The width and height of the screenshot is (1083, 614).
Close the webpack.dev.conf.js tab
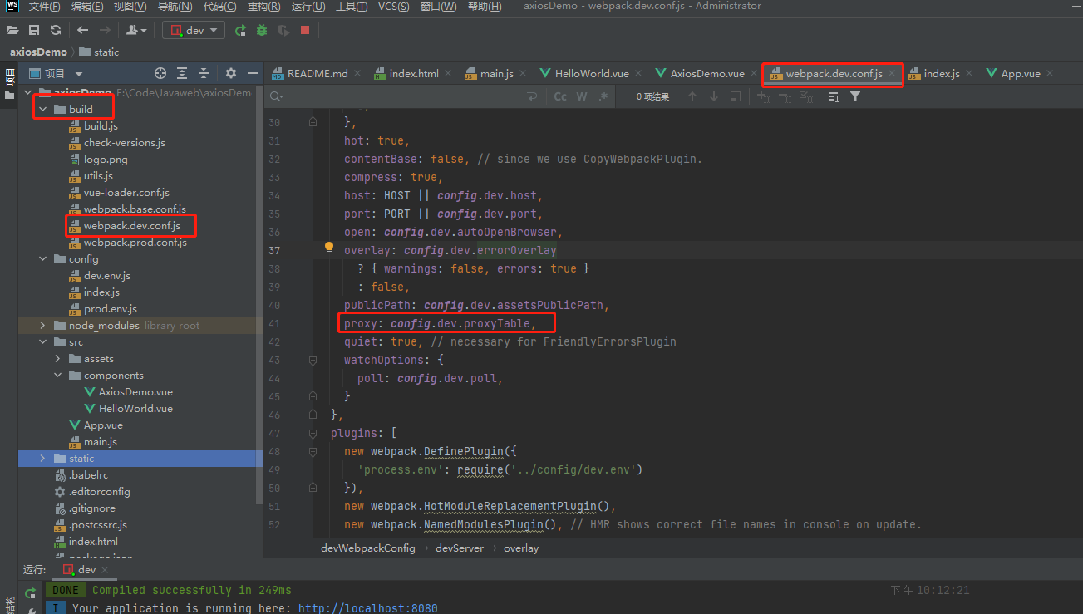click(x=892, y=73)
